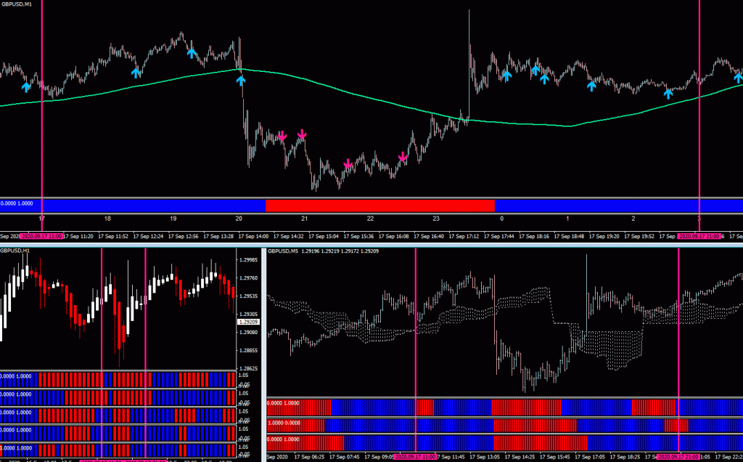
Task: Click hour label 19 on the M1 hour scale
Action: pos(173,219)
